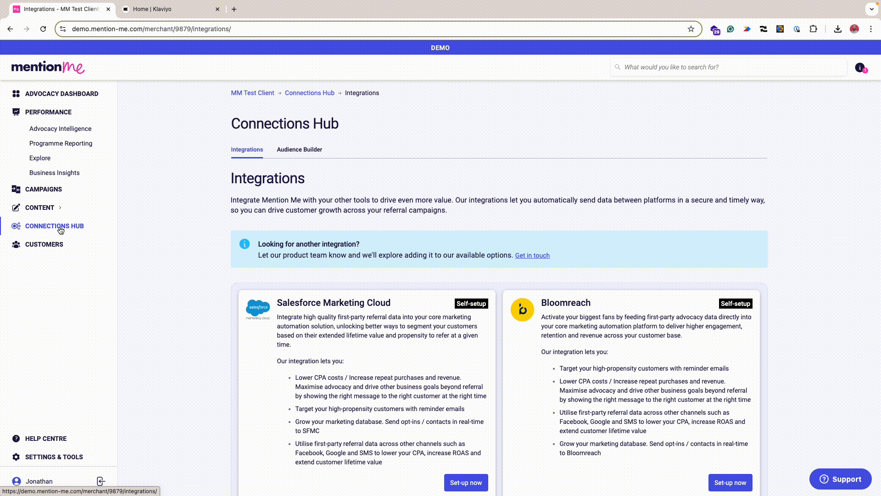Open Advocacy Intelligence in sidebar

60,129
